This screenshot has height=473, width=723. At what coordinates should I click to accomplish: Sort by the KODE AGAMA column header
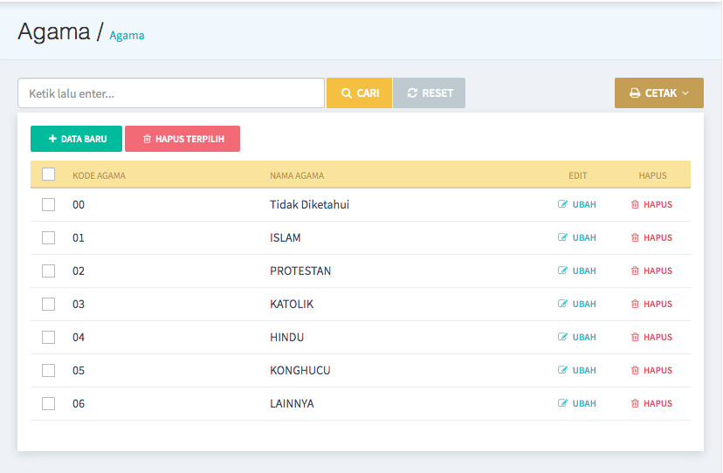coord(99,175)
